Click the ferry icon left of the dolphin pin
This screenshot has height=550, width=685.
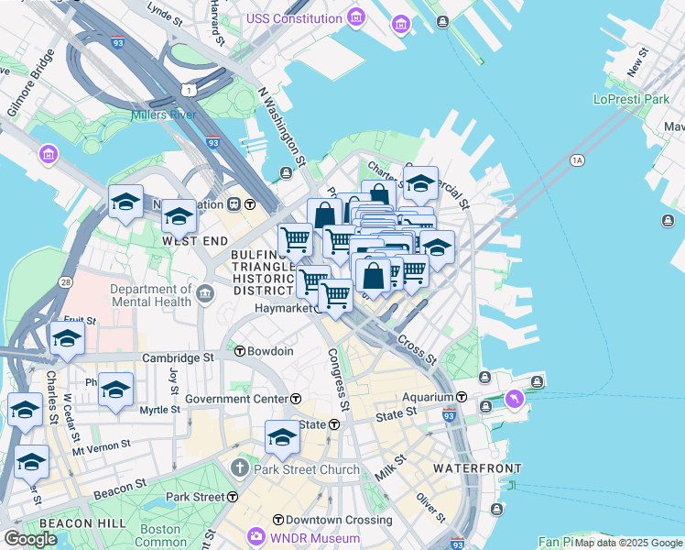485,407
